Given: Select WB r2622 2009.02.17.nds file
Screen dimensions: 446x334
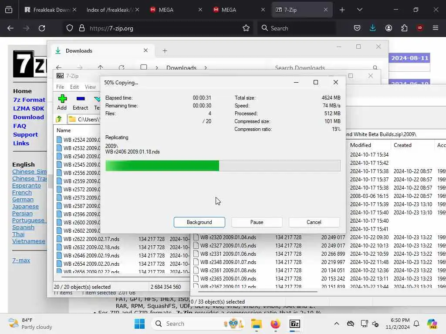Looking at the screenshot, I should coord(91,239).
